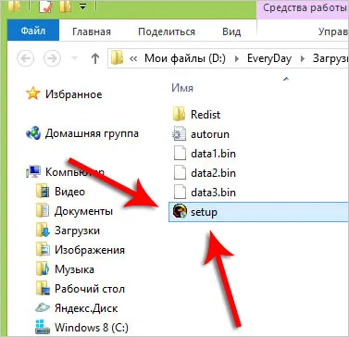This screenshot has height=337, width=349.
Task: Click the Загрузки folder icon with arrow
Action: (43, 231)
